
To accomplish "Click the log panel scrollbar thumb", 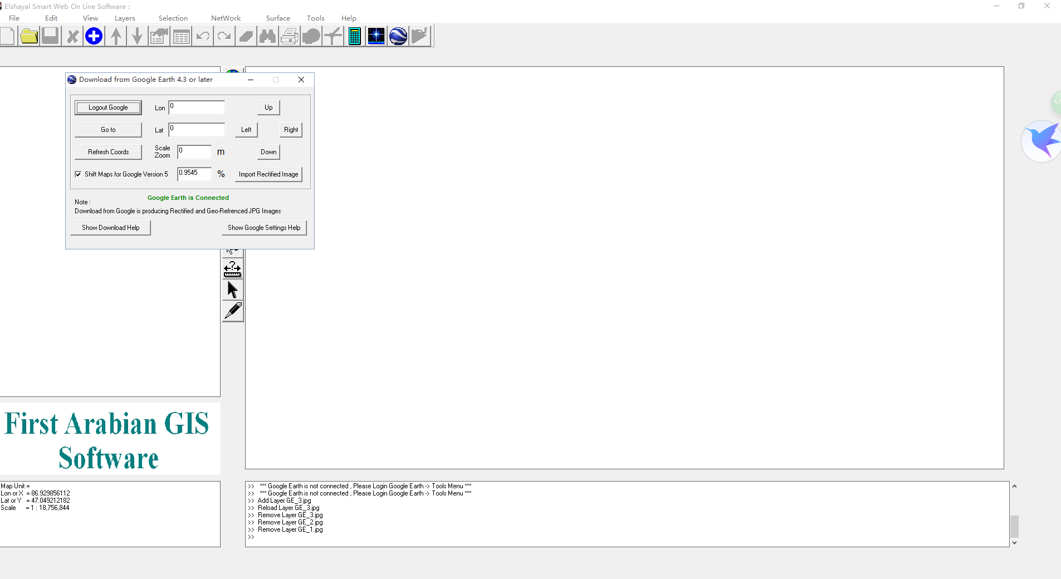I will pyautogui.click(x=1014, y=526).
